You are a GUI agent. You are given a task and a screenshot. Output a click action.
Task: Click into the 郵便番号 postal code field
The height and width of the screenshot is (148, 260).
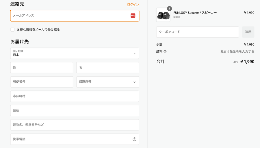pos(42,82)
